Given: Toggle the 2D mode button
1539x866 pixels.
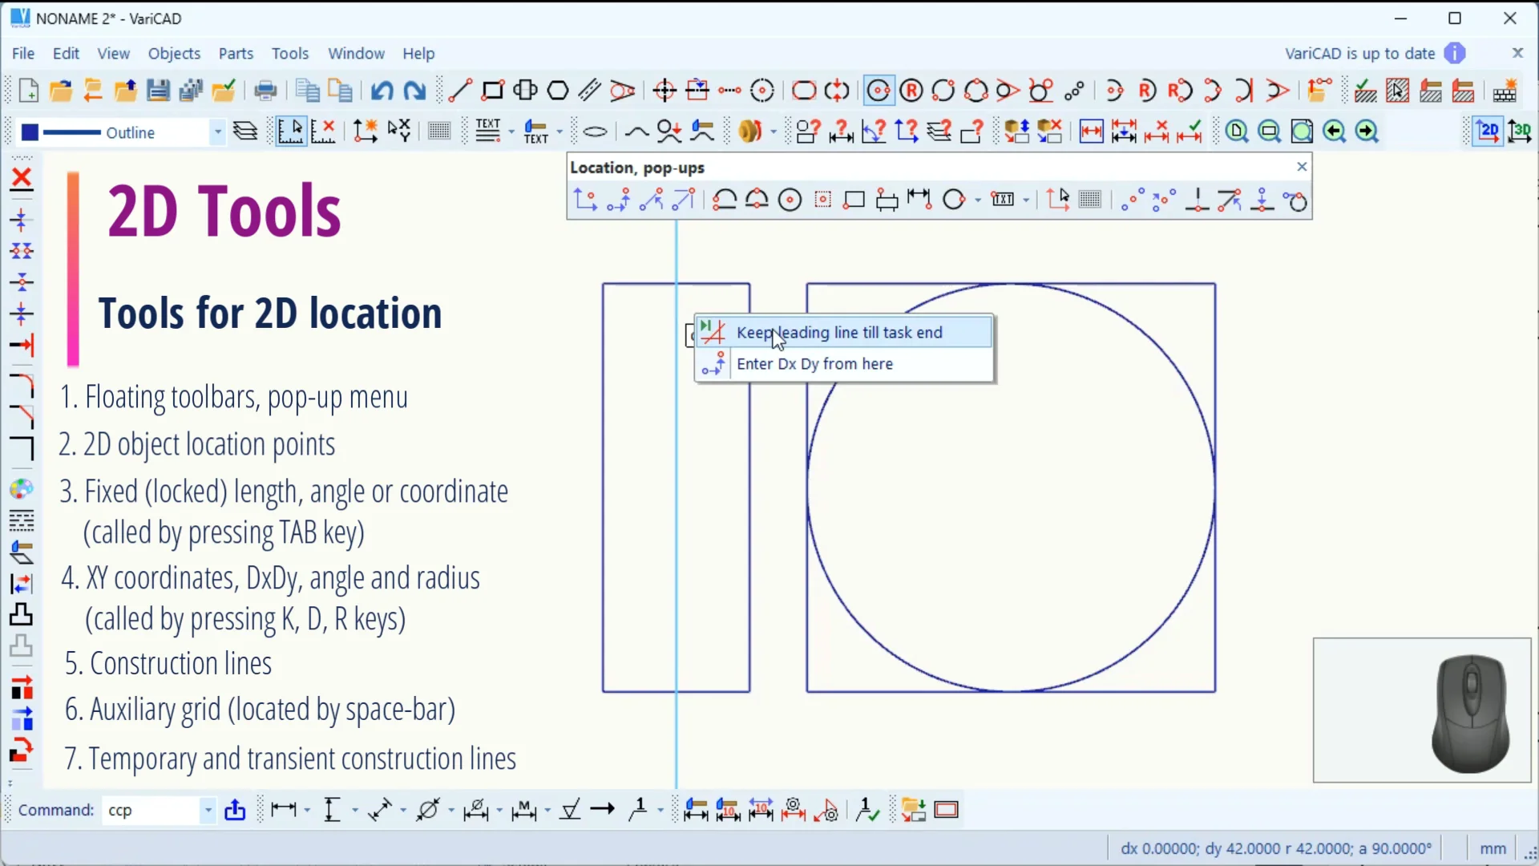Looking at the screenshot, I should pos(1488,132).
